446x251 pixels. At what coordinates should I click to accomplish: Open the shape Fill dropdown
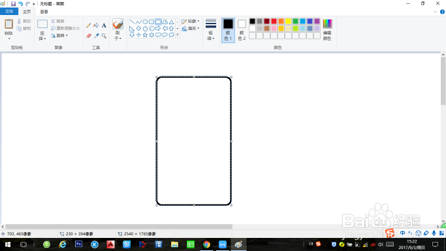click(x=190, y=29)
